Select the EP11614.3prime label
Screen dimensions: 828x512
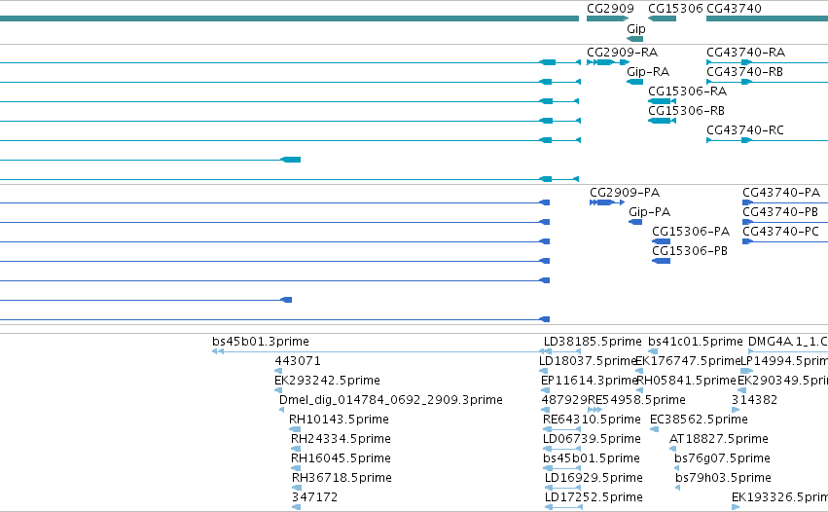(589, 381)
